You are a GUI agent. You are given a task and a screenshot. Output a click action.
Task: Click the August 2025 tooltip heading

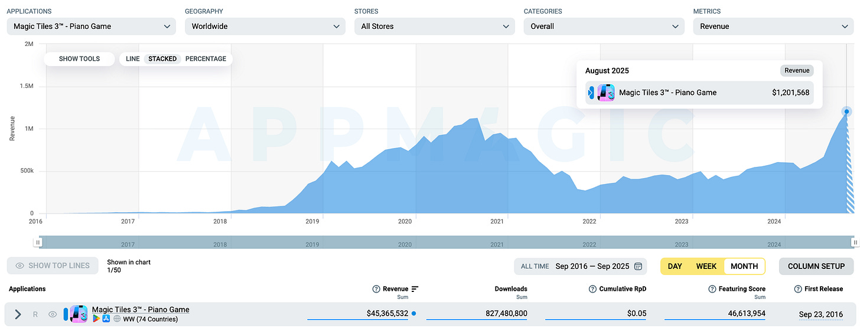[x=607, y=71]
